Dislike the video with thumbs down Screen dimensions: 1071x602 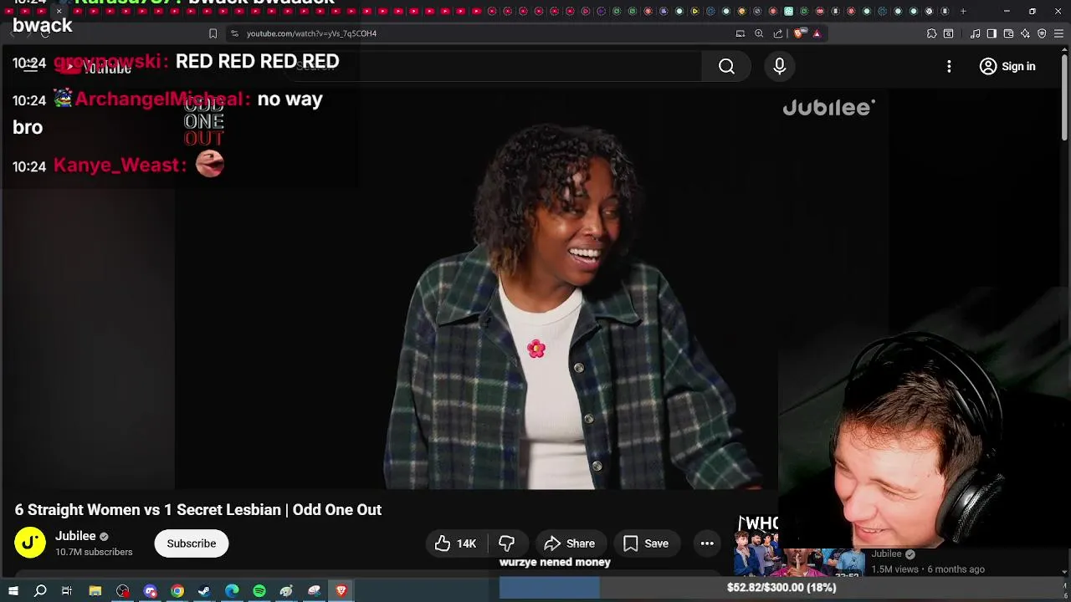tap(507, 543)
